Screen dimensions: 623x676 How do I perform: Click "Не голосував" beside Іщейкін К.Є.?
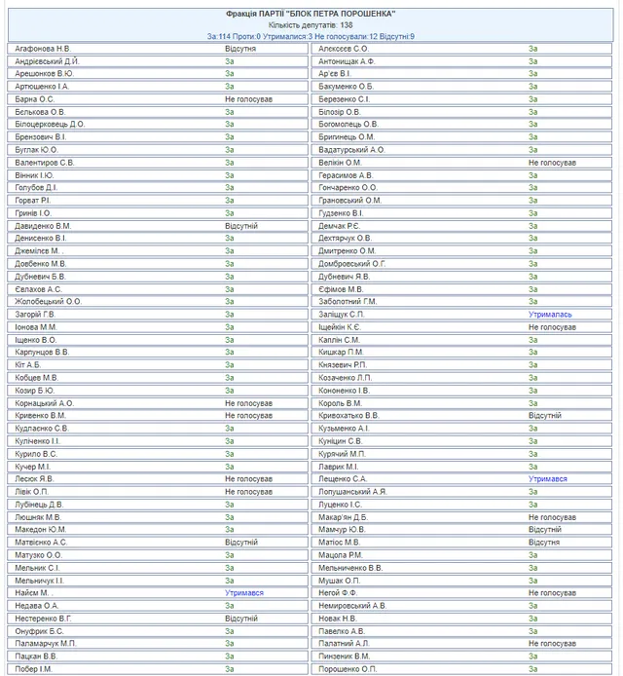tap(552, 327)
